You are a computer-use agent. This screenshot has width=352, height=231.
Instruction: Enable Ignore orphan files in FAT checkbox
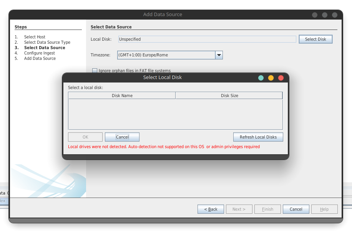(95, 71)
